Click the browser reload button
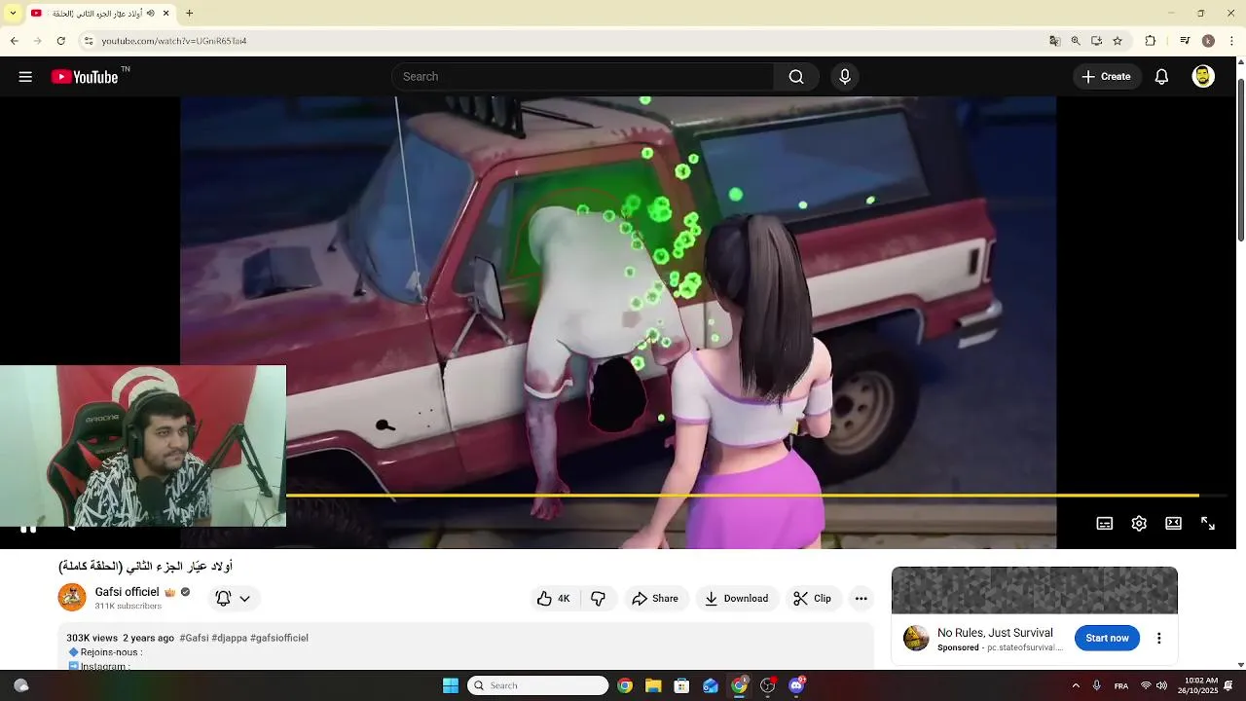Image resolution: width=1246 pixels, height=701 pixels. 61,41
